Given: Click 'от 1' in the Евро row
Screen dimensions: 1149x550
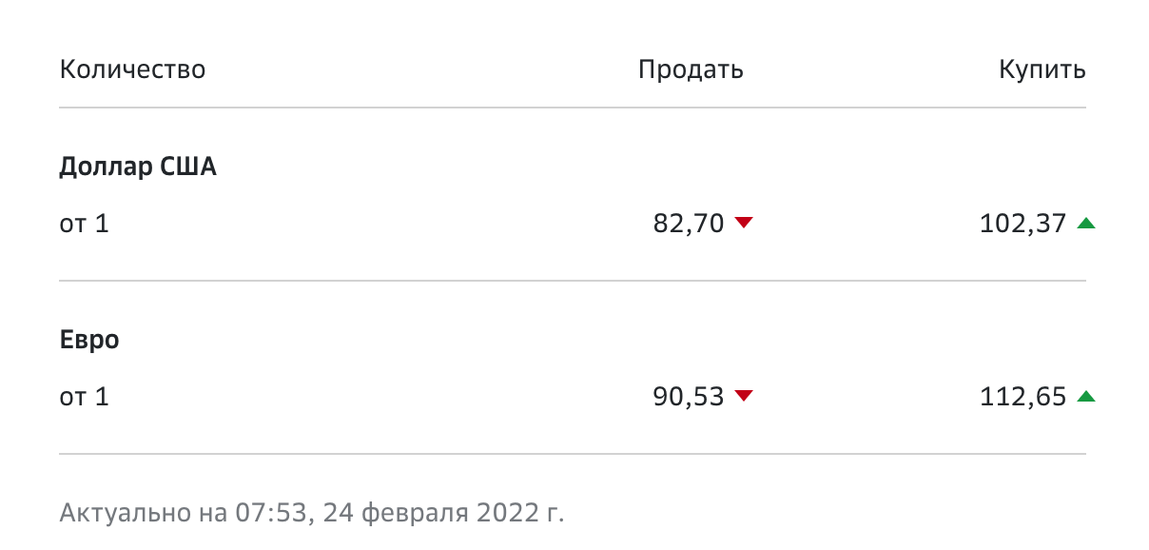Looking at the screenshot, I should pyautogui.click(x=84, y=397).
